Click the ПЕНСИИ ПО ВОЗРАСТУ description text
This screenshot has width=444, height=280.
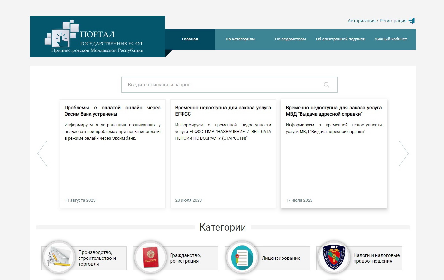[x=223, y=132]
